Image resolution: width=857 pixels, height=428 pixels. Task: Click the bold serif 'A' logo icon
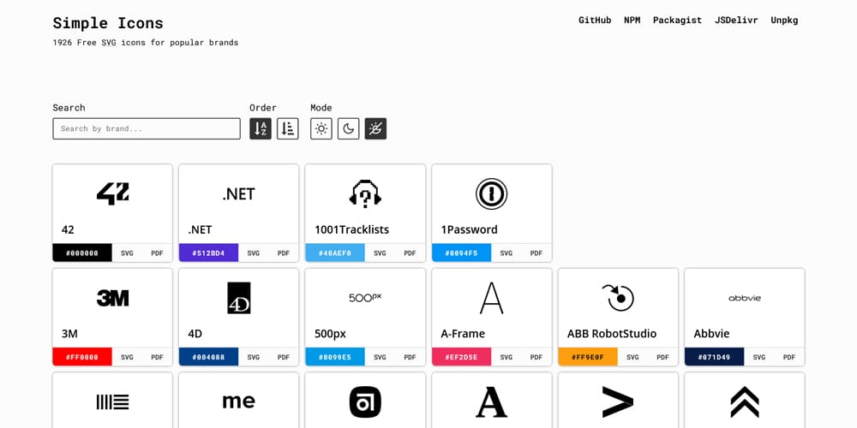point(491,402)
